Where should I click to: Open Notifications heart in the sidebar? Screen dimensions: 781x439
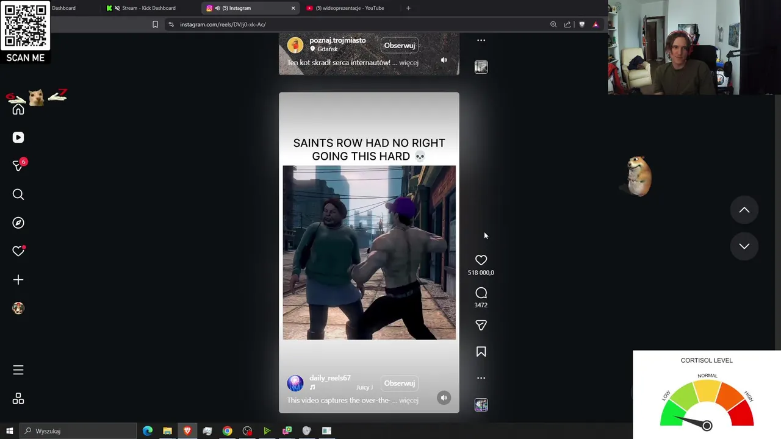click(18, 251)
